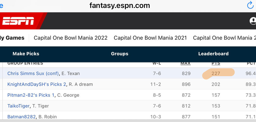This screenshot has width=256, height=122.
Task: Open Chris Simms Sux (conf) entry
Action: pyautogui.click(x=33, y=74)
